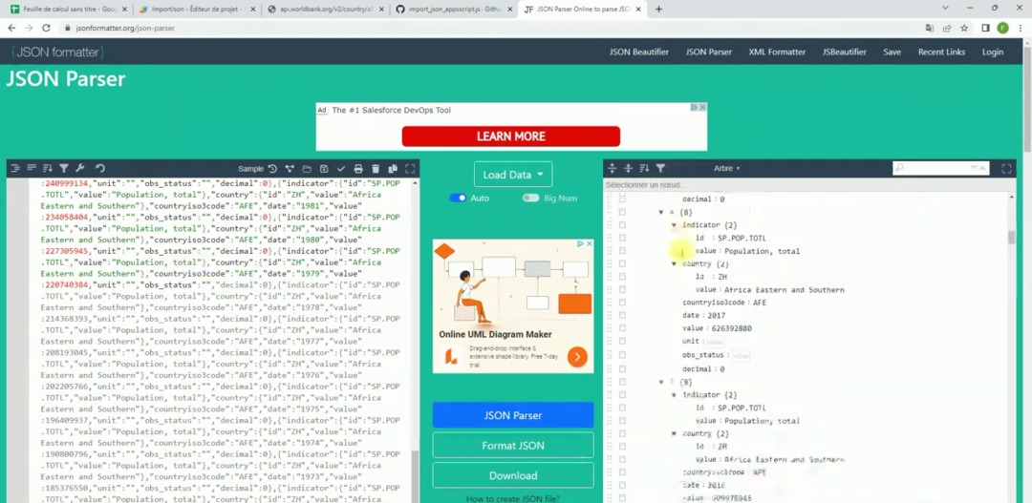Click the filter icon in the left editor toolbar
The height and width of the screenshot is (503, 1032).
(x=64, y=168)
